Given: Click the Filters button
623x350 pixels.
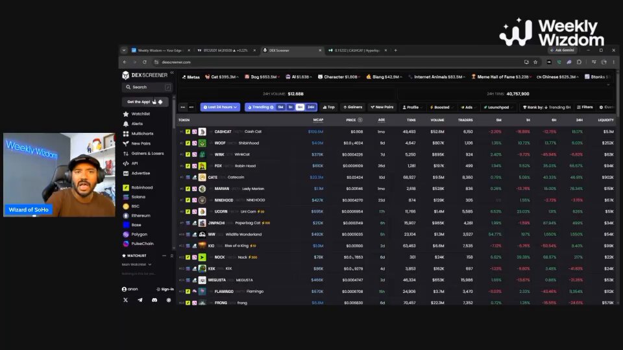Looking at the screenshot, I should click(x=585, y=107).
